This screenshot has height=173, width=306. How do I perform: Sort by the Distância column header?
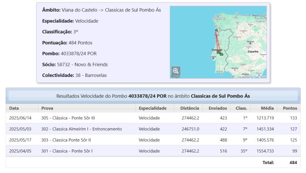(189, 108)
